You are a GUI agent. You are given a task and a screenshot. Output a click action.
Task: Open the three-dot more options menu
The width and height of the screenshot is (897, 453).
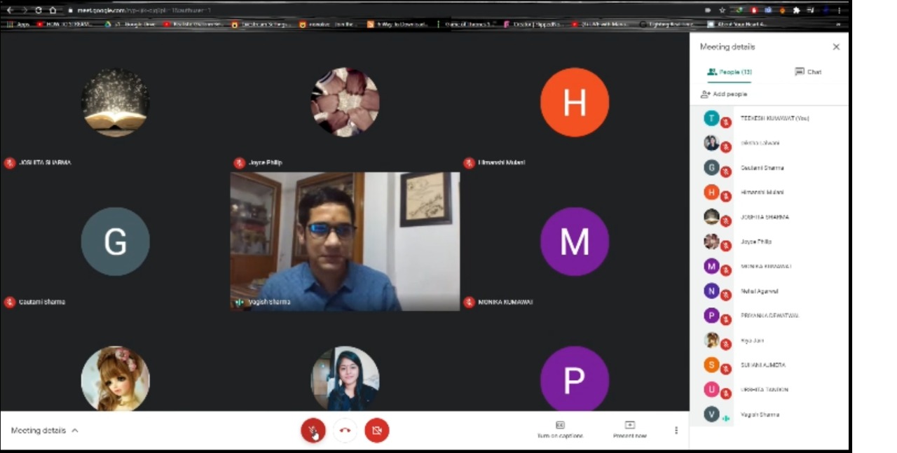(676, 431)
